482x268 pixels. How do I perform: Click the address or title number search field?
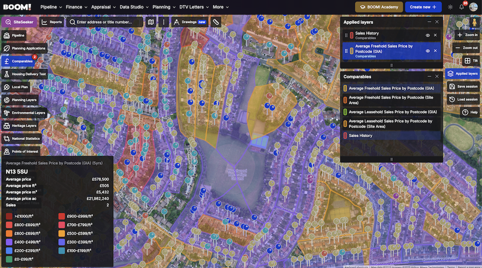click(x=105, y=22)
